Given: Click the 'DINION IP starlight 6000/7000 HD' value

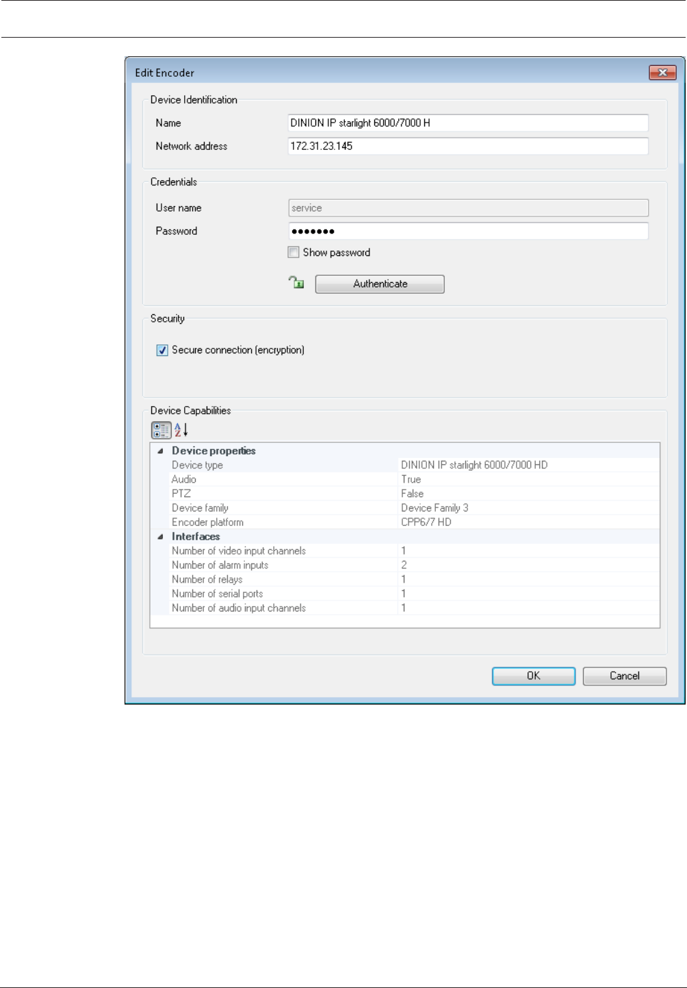Looking at the screenshot, I should (x=474, y=465).
